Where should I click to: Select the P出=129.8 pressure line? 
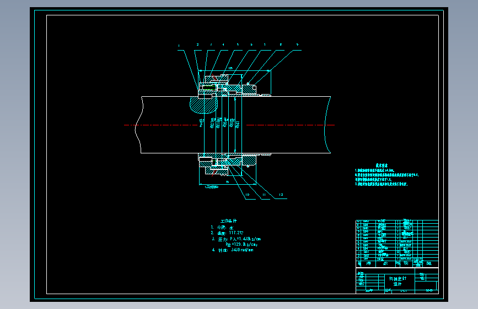[241, 245]
